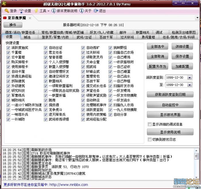Uncheck 自动分享
This screenshot has height=189, width=201.
(110, 115)
